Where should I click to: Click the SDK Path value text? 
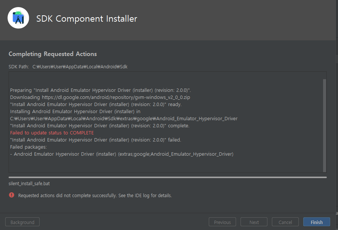(80, 67)
